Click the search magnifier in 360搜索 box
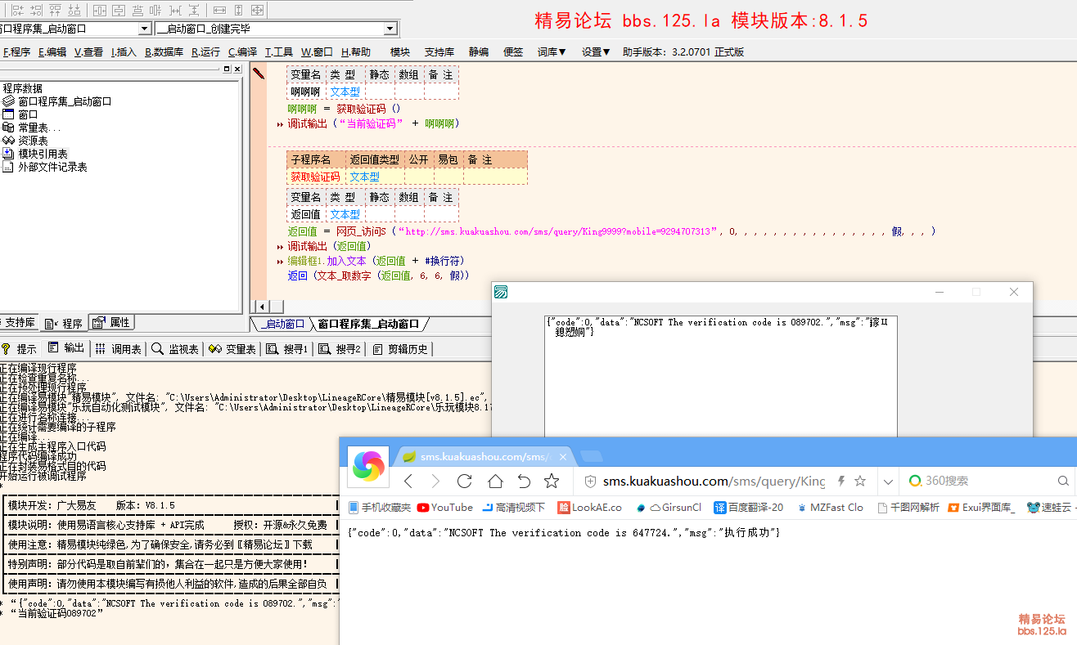Screen dimensions: 1077x645 click(x=1063, y=482)
